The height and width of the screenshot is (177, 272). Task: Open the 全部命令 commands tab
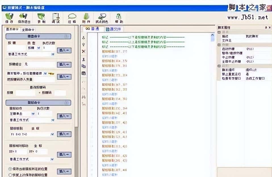coord(28,29)
